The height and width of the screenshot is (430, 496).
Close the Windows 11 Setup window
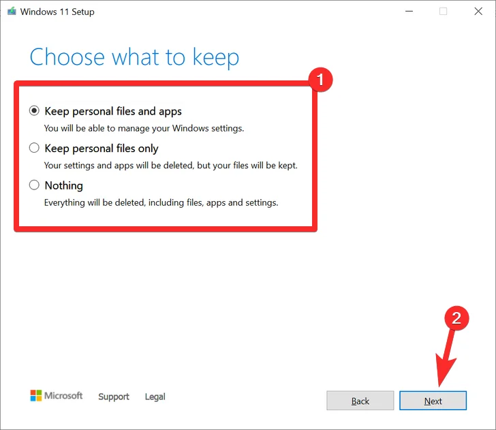point(478,12)
